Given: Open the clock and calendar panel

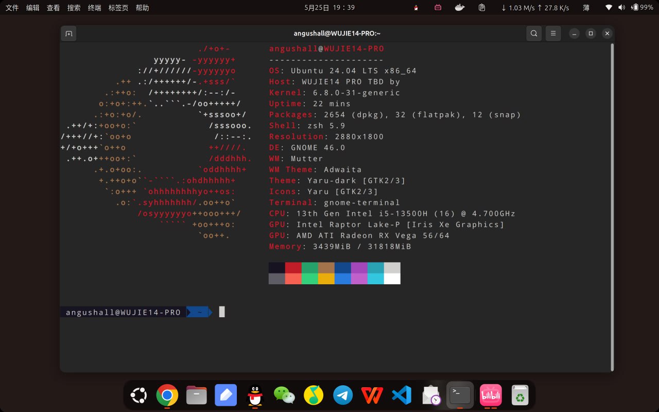Looking at the screenshot, I should (329, 8).
